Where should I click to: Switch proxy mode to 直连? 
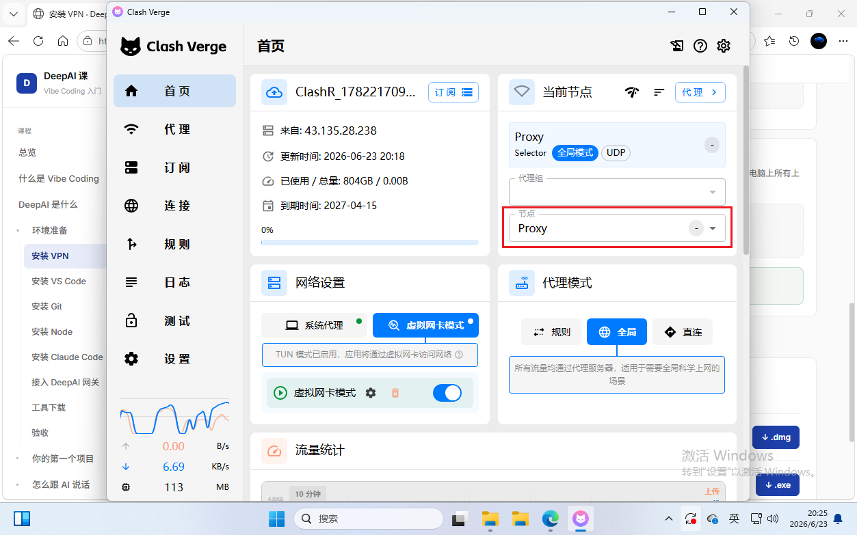click(x=683, y=332)
